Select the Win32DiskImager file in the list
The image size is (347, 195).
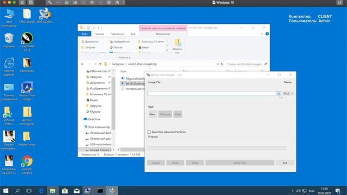[x=133, y=83]
